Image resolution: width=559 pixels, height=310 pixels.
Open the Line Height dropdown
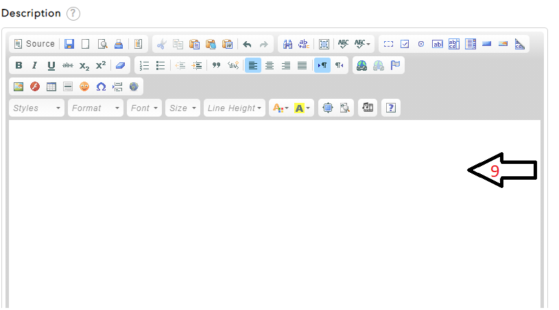pyautogui.click(x=234, y=108)
